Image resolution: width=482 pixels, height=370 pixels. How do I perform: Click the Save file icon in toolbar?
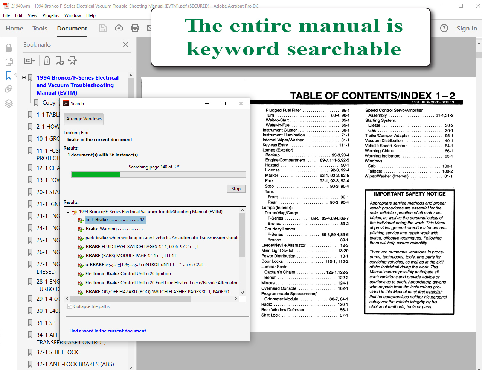pos(102,28)
